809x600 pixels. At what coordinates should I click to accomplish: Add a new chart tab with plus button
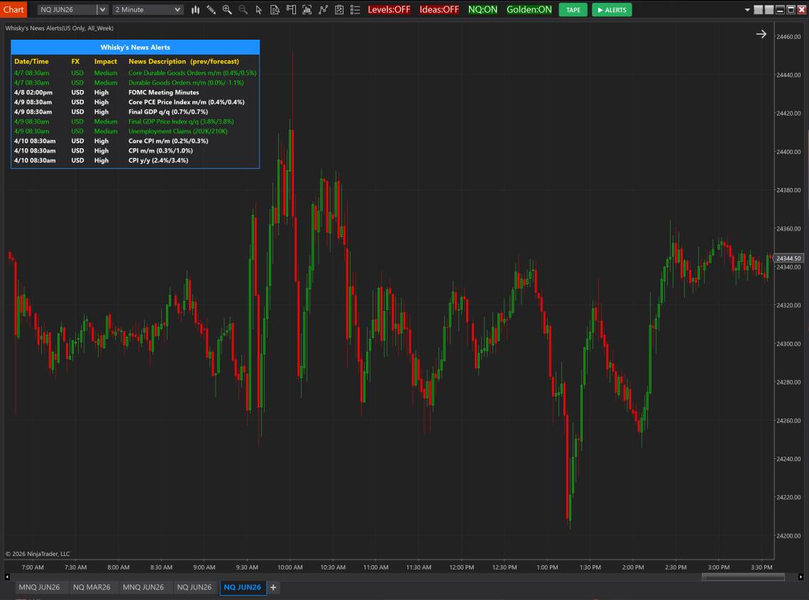pyautogui.click(x=273, y=587)
